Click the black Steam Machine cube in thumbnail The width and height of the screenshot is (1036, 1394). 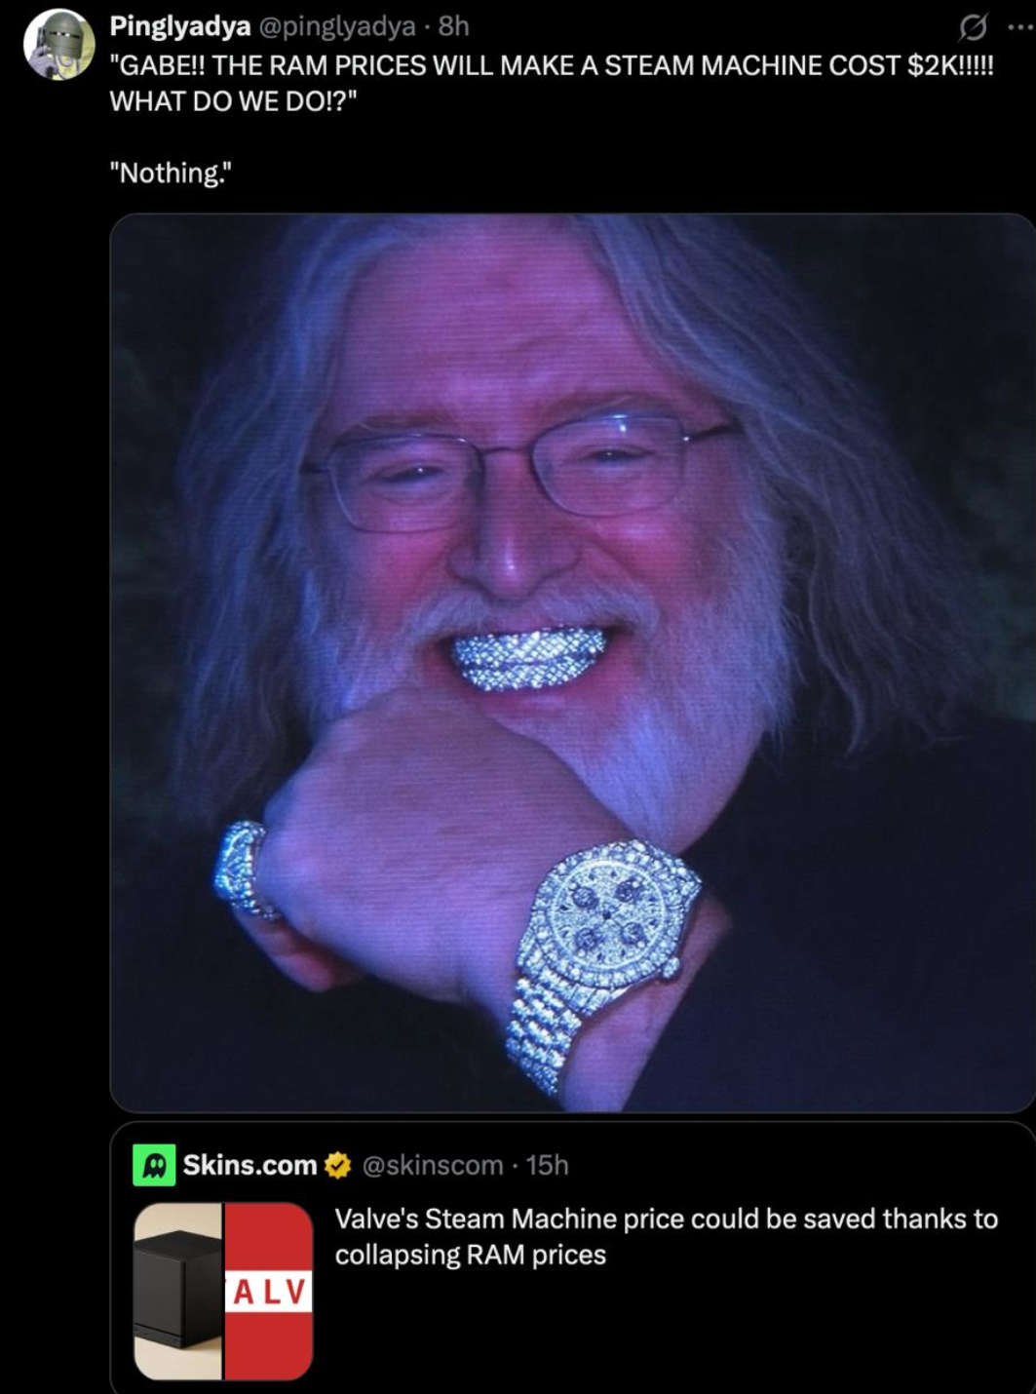pyautogui.click(x=178, y=1287)
